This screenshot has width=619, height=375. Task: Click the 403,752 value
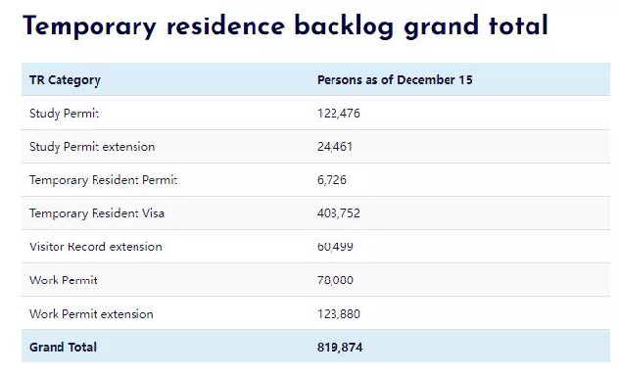click(339, 213)
